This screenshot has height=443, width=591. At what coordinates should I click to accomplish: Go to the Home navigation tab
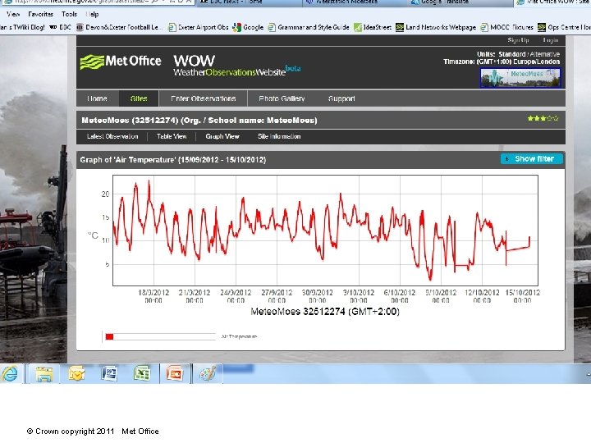pos(97,98)
